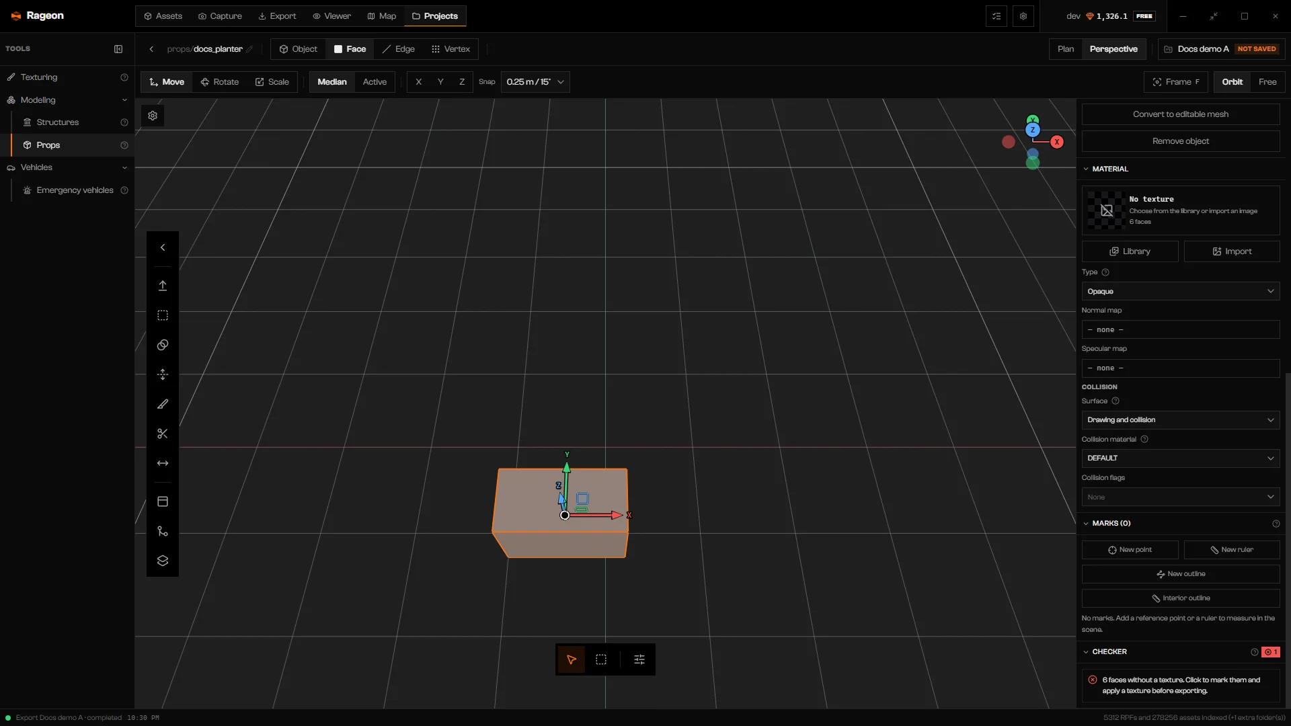
Task: Select the Rotate transform mode
Action: coord(220,82)
